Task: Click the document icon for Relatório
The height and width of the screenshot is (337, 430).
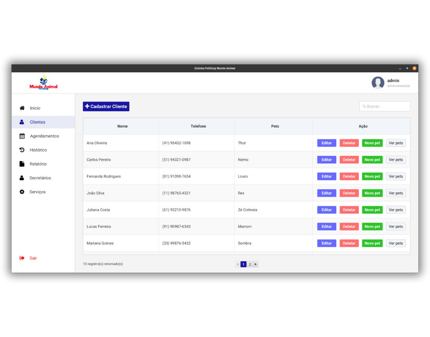Action: 22,164
